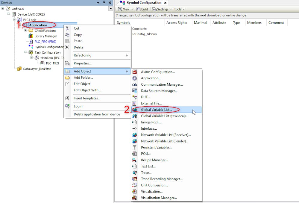Screen dimensions: 299x203
Task: Open the Devices panel options arrow
Action: click(98, 3)
